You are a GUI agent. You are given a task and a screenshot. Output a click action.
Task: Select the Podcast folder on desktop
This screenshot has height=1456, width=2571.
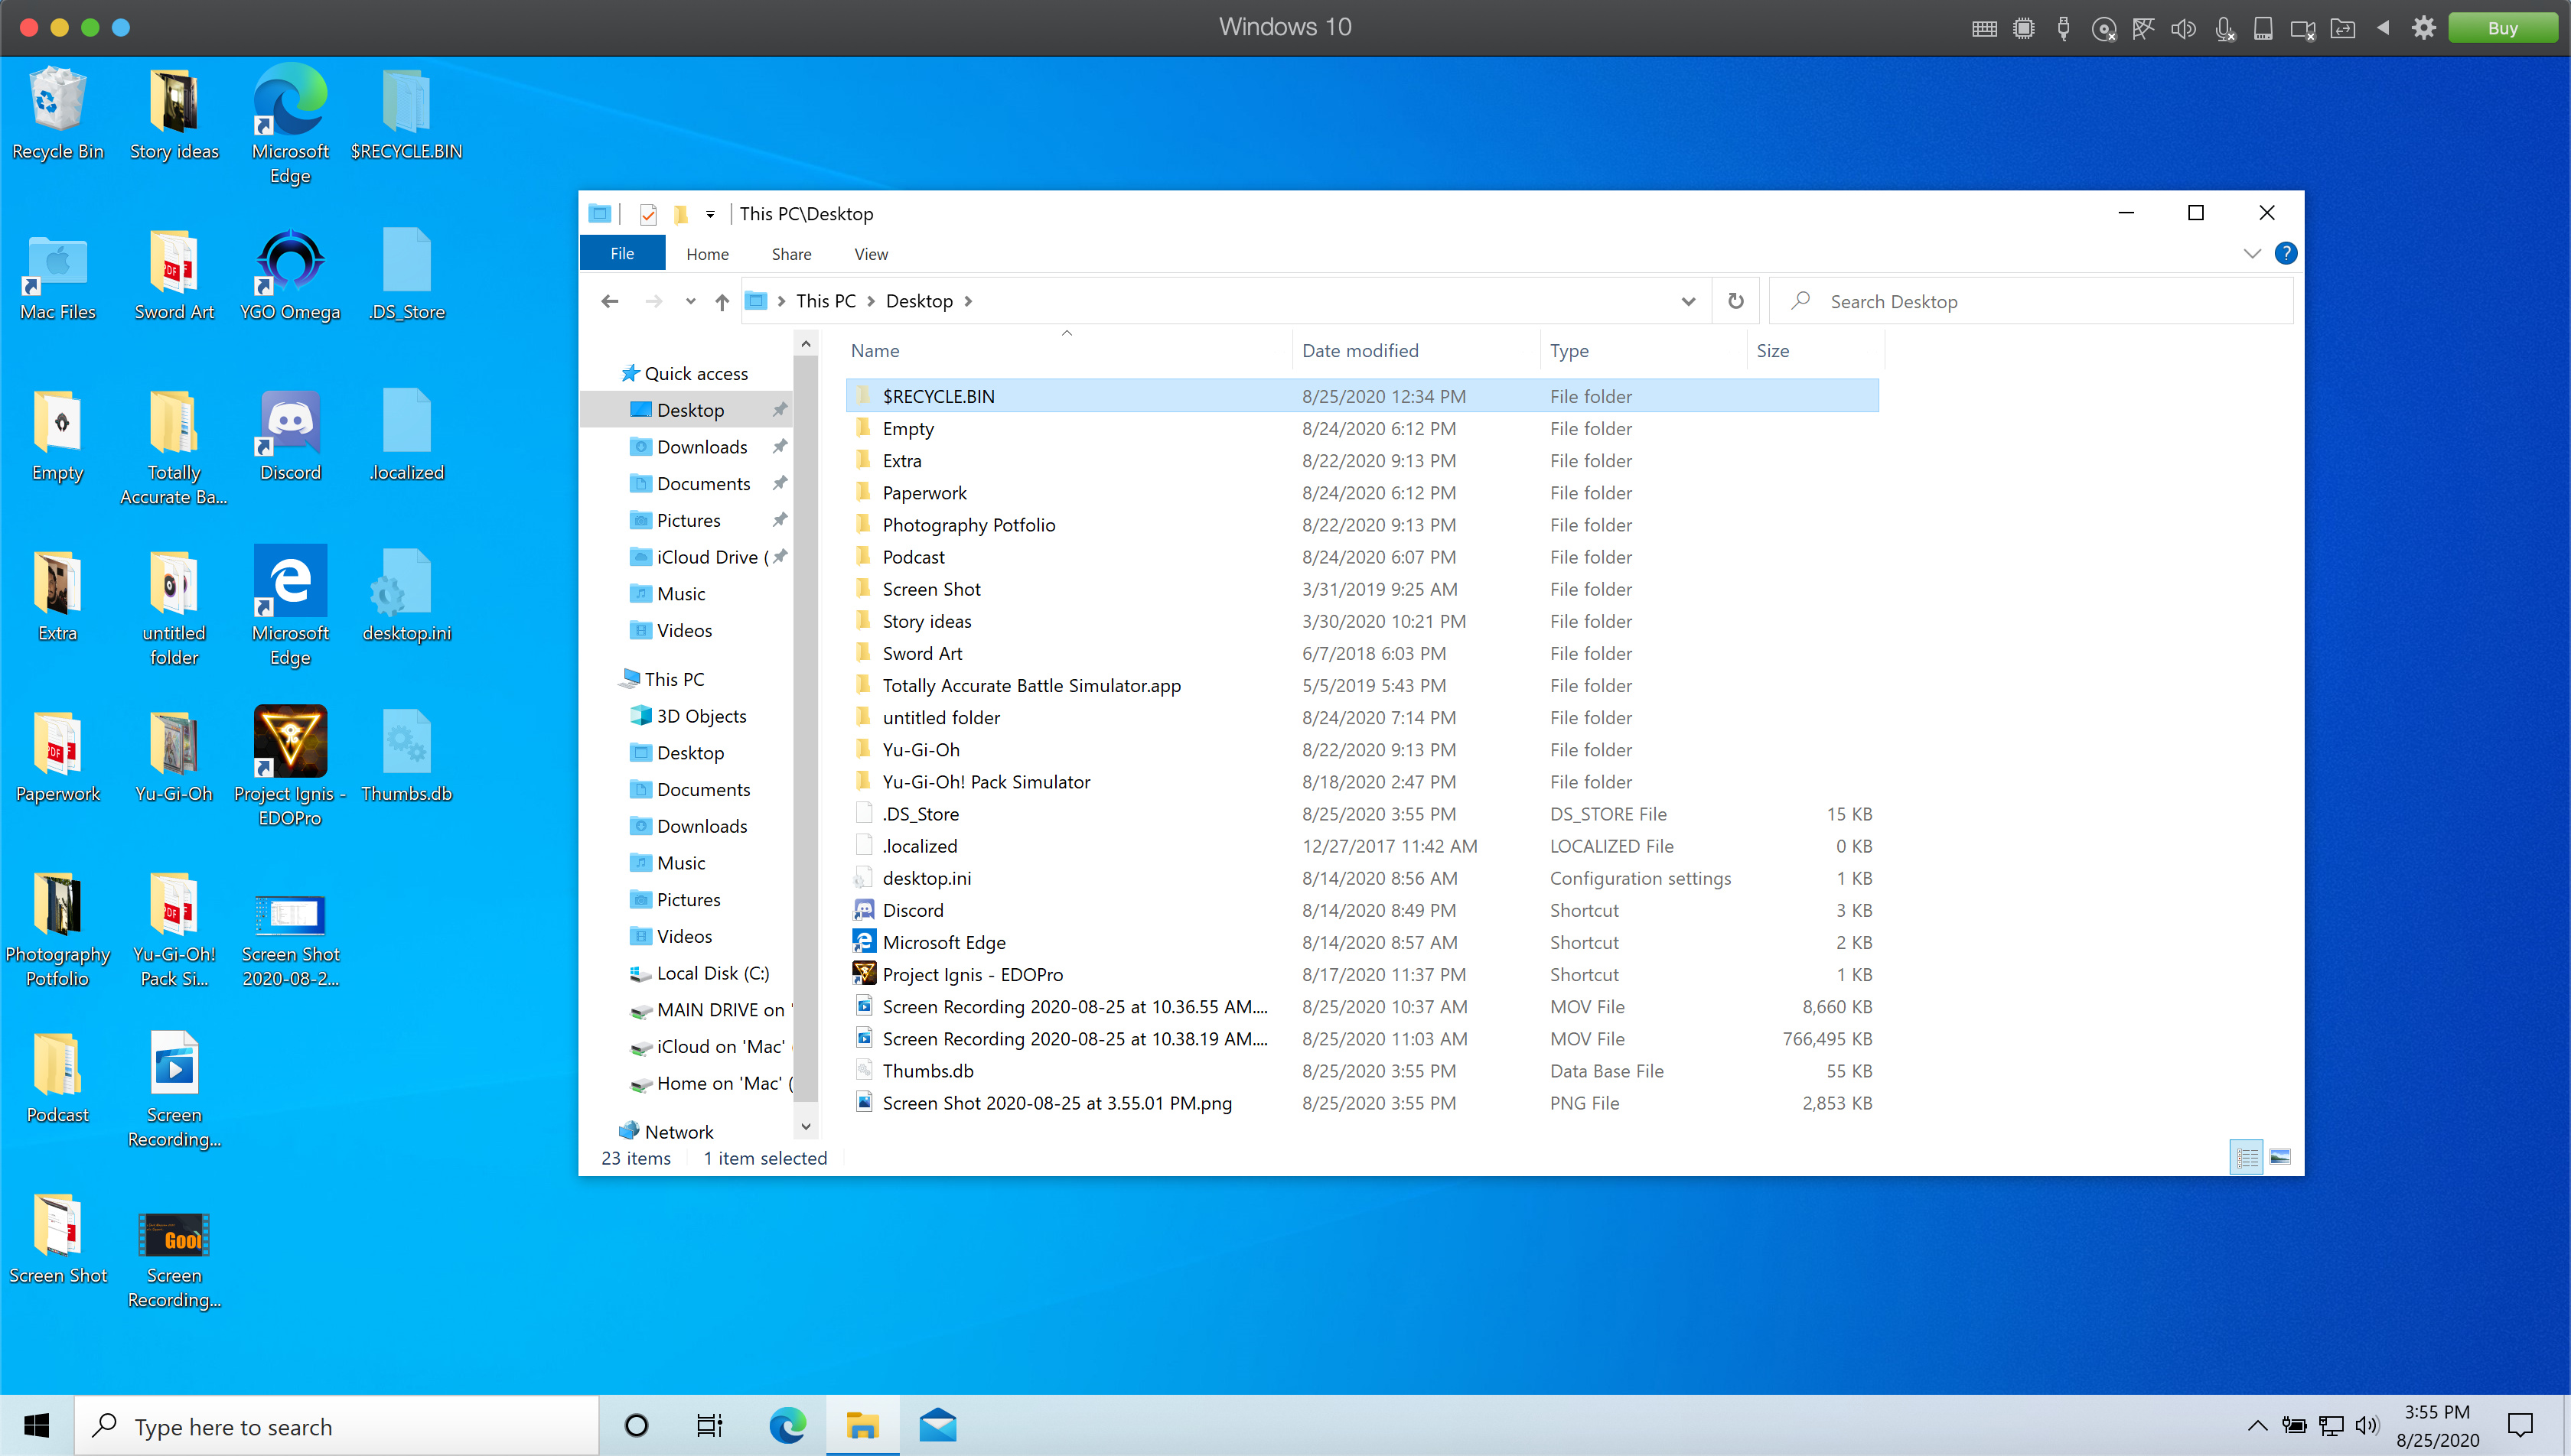(x=57, y=1077)
